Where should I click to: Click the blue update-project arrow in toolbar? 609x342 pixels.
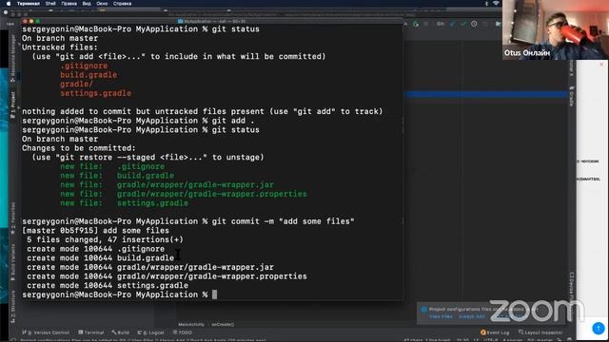click(453, 24)
